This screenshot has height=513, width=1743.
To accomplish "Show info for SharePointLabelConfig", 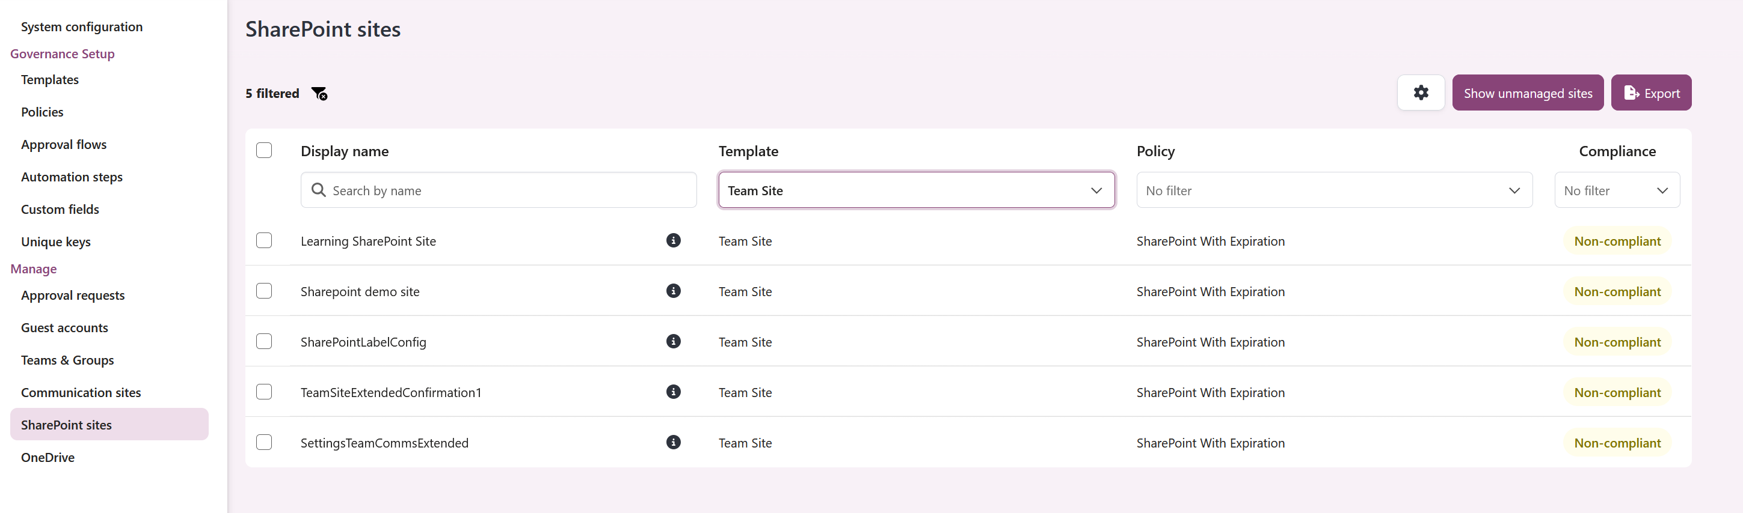I will point(673,341).
